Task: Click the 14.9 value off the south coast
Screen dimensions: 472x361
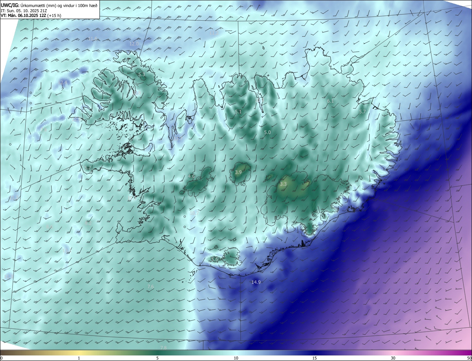Action: tap(256, 282)
